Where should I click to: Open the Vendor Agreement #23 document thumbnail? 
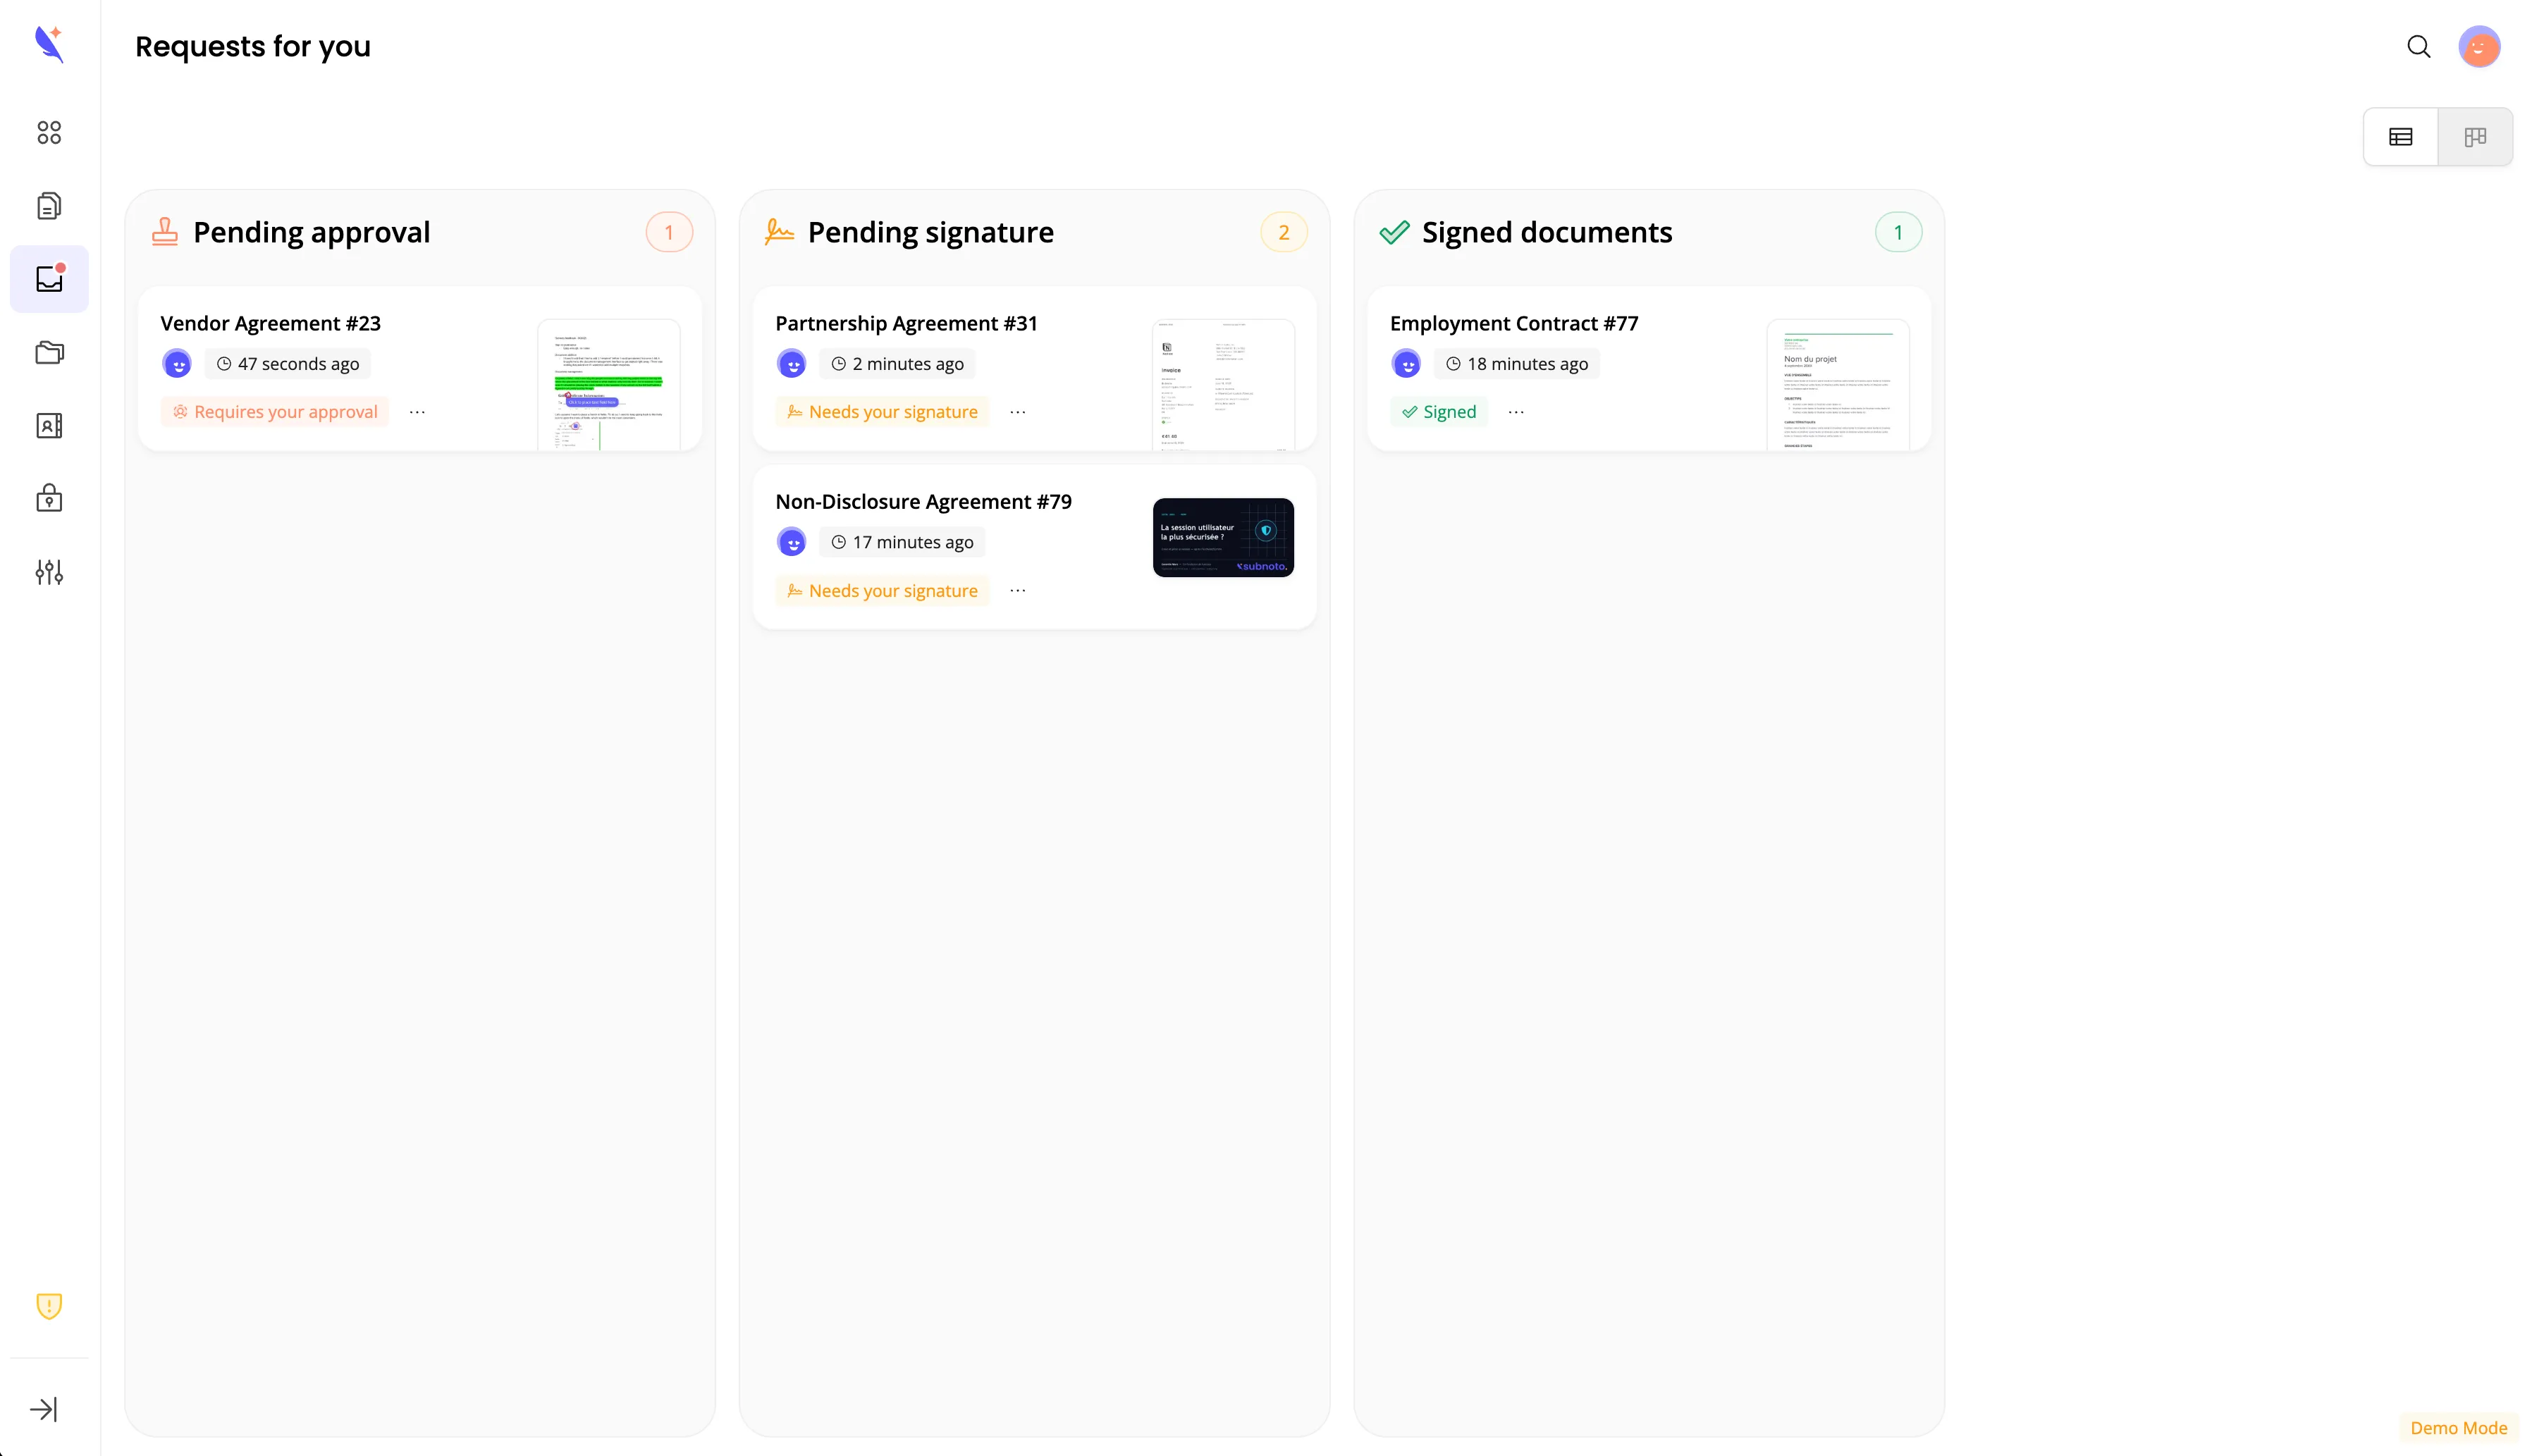608,385
